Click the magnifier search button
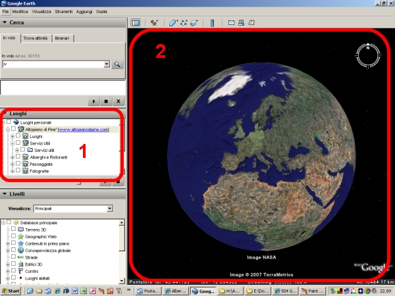This screenshot has width=395, height=296. coord(117,64)
